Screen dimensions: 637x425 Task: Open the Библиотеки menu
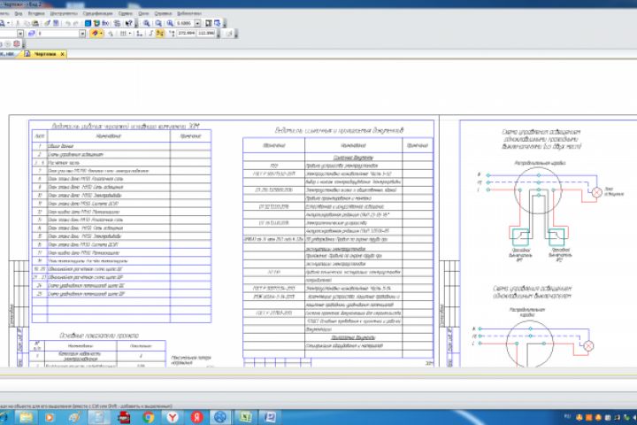click(189, 13)
